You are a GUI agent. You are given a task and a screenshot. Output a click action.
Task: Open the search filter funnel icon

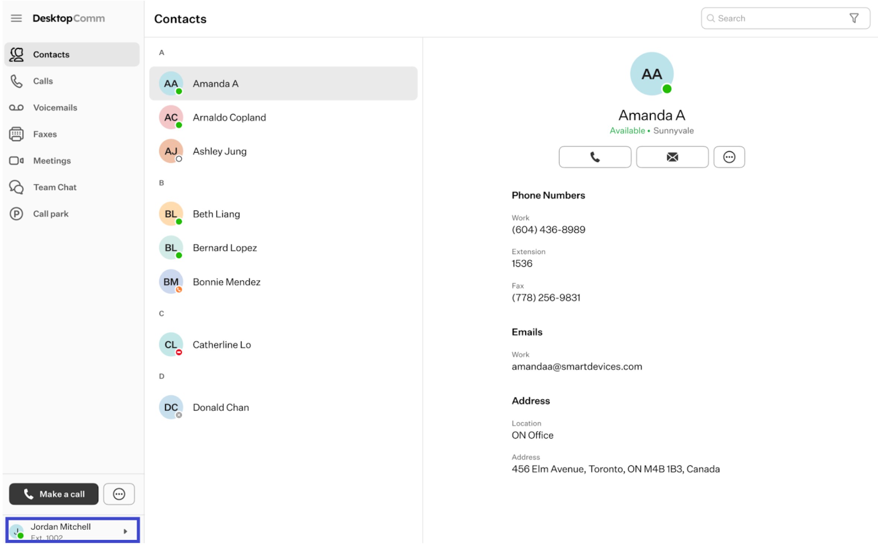tap(854, 18)
